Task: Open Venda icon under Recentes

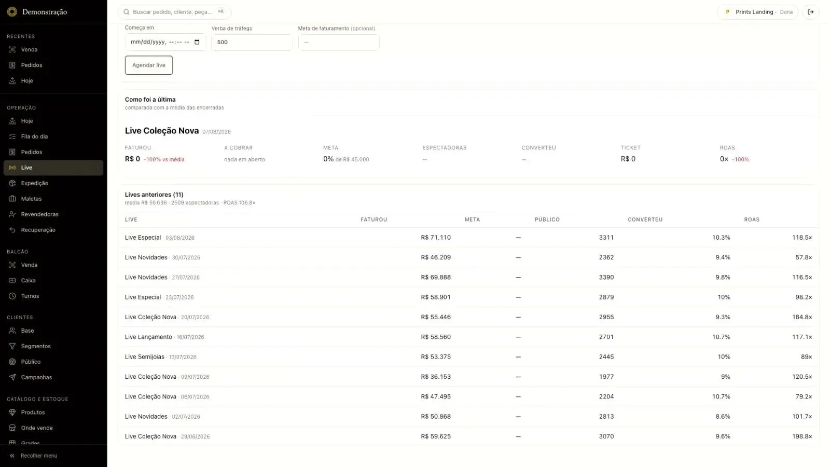Action: (12, 50)
